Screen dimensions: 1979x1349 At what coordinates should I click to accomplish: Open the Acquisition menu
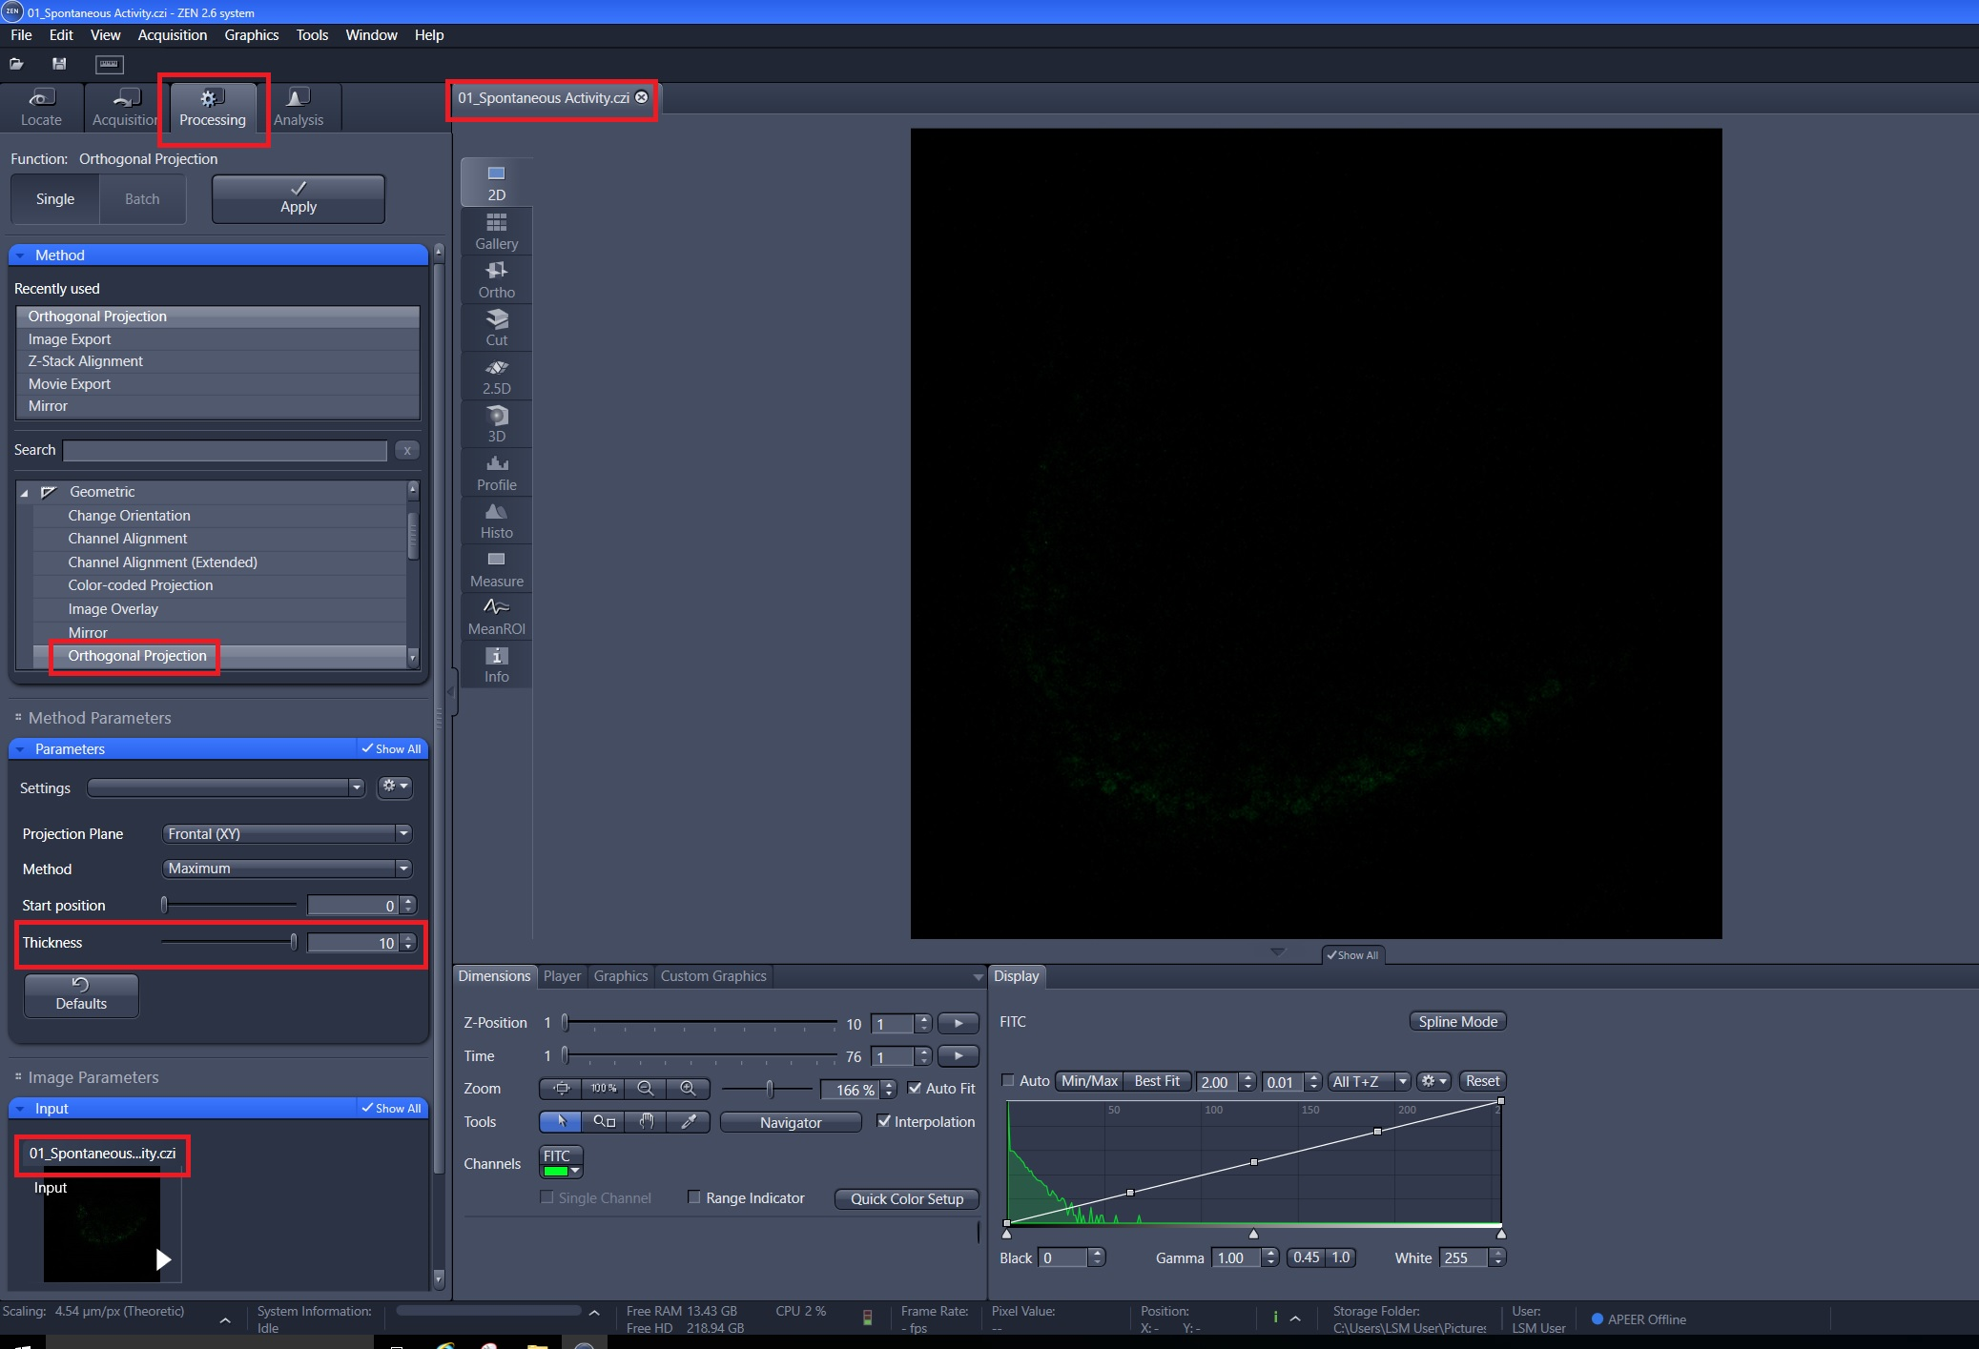172,34
